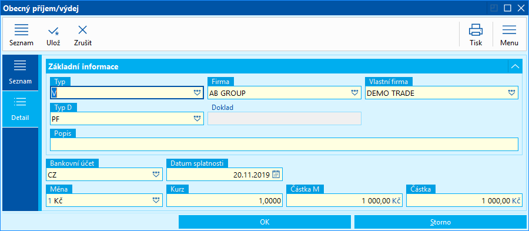Switch to the Seznam sidebar tab
This screenshot has width=529, height=231.
20,72
